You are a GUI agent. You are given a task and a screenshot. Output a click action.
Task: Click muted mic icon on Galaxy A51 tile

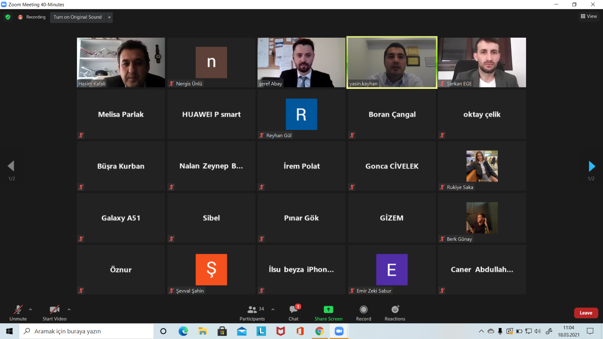[81, 239]
